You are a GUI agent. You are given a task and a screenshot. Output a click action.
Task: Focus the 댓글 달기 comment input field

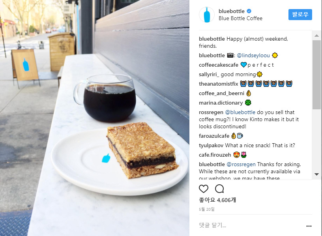pyautogui.click(x=252, y=225)
